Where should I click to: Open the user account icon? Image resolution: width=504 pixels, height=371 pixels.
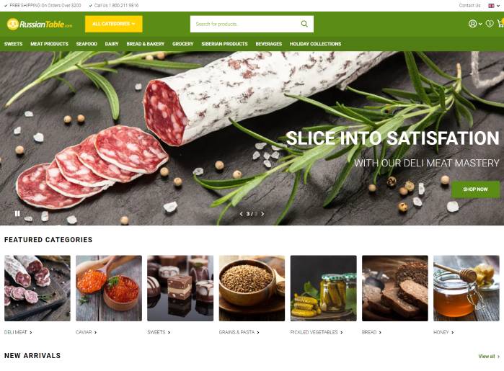click(472, 24)
